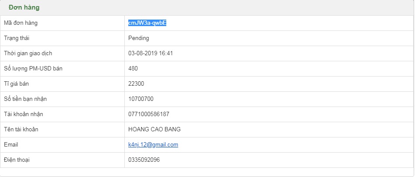Click the Điện thoại label
415x177 pixels.
(17, 160)
